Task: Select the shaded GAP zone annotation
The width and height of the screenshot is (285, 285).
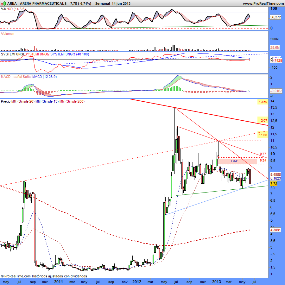Action: [237, 161]
